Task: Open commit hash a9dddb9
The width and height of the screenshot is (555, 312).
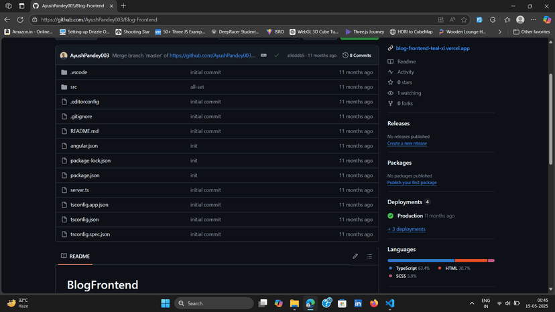Action: [x=296, y=56]
